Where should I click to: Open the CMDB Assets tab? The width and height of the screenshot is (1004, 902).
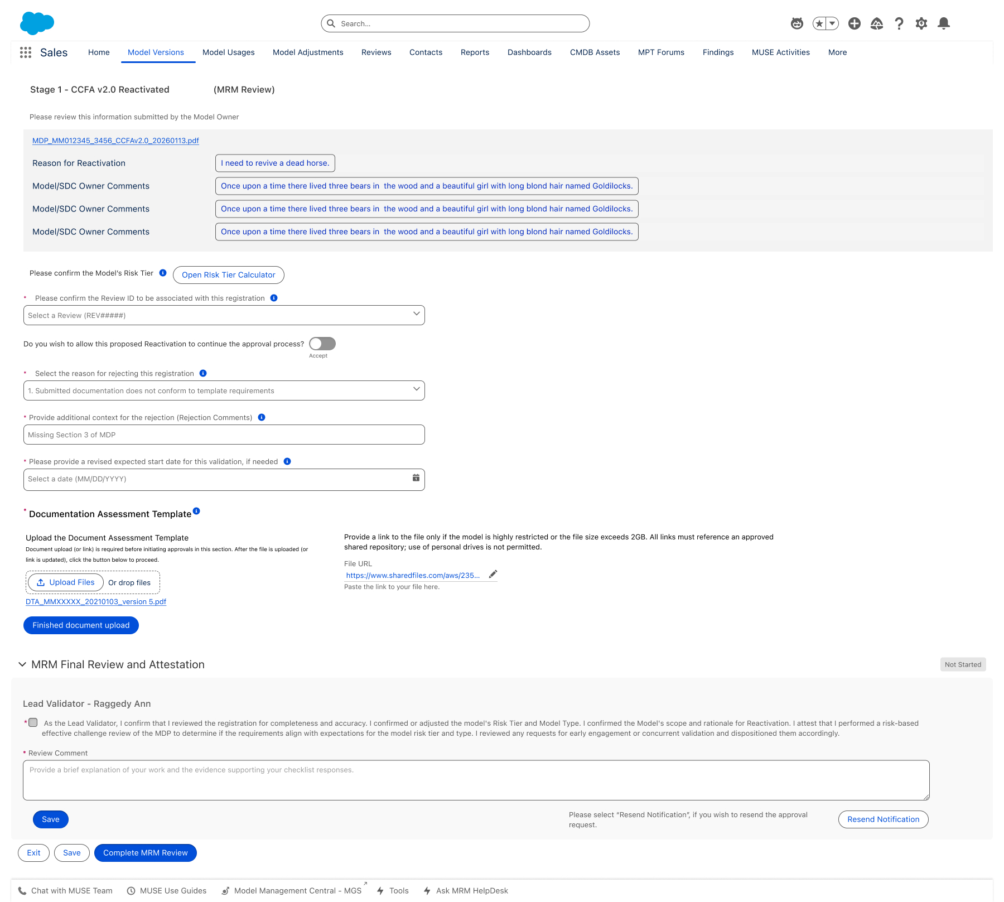pos(595,52)
